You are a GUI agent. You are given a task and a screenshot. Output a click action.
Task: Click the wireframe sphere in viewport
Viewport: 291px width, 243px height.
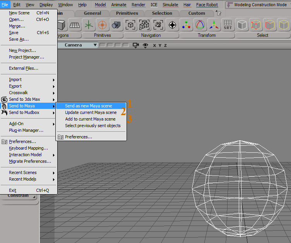240,188
